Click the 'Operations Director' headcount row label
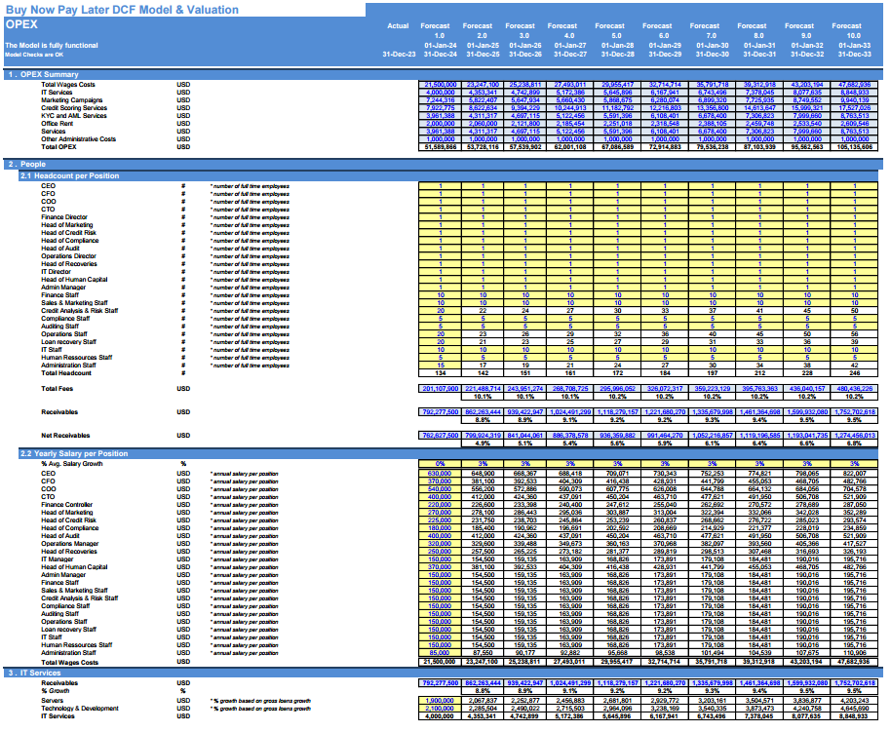The height and width of the screenshot is (732, 891). click(x=69, y=256)
